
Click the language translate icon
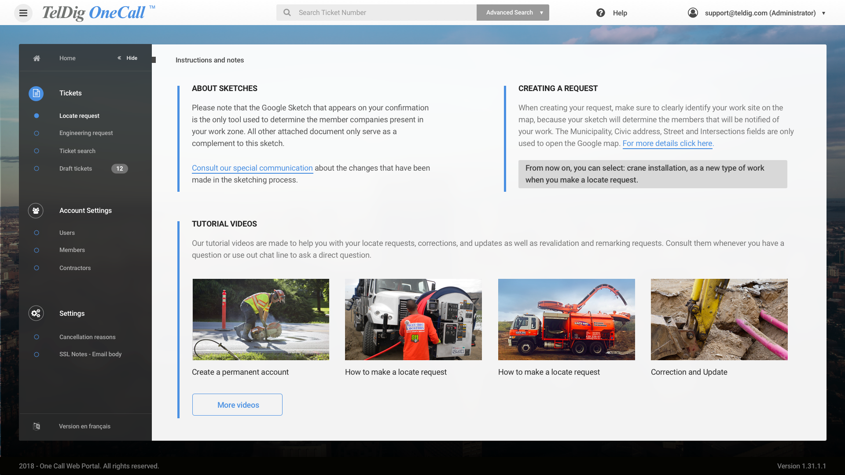37,426
